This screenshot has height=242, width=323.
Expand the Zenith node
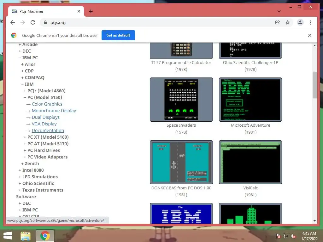point(30,164)
